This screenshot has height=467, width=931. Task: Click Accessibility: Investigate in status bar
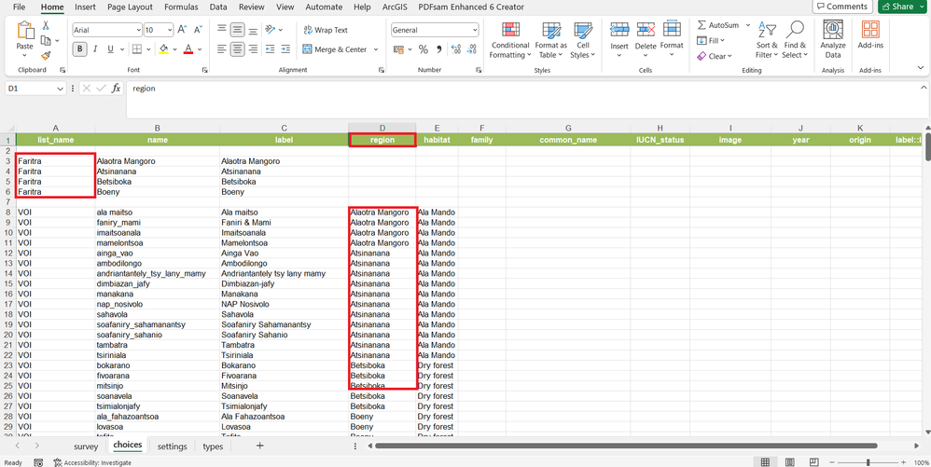tap(92, 462)
